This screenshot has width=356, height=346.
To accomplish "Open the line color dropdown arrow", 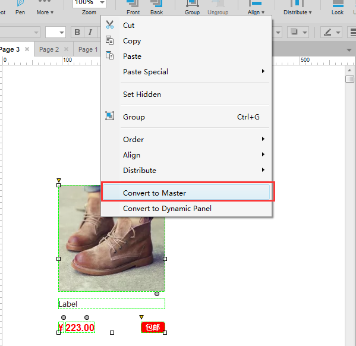I will (x=338, y=33).
